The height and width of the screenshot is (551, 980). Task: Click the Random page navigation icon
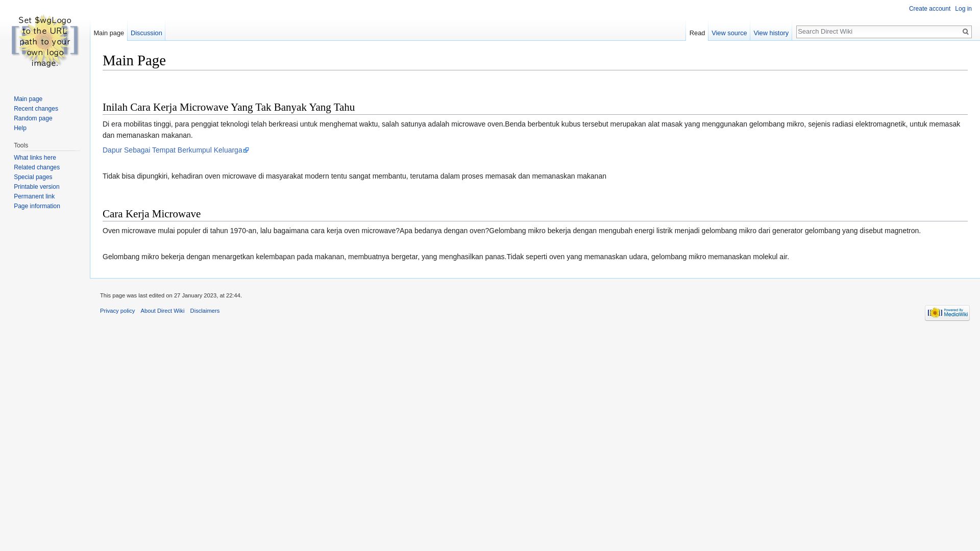click(33, 118)
